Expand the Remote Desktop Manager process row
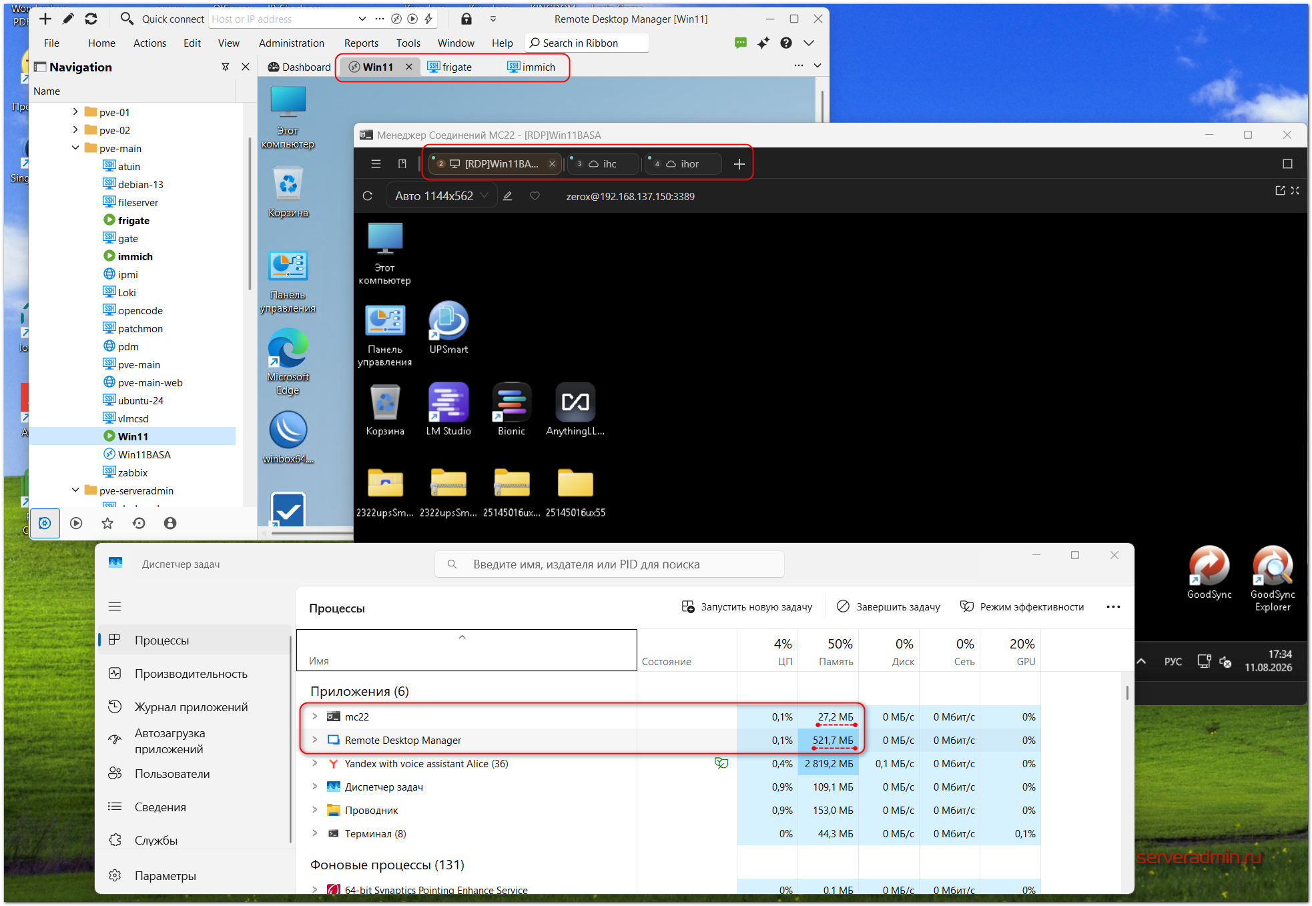The image size is (1312, 906). point(314,740)
